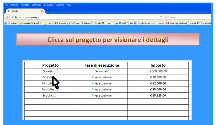Open the Lavoro bookmarks folder
The height and width of the screenshot is (125, 216).
pos(49,23)
